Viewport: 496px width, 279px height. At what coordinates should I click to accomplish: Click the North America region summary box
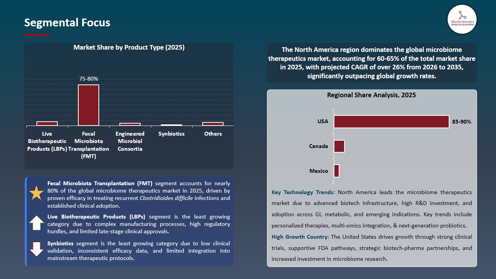(372, 63)
